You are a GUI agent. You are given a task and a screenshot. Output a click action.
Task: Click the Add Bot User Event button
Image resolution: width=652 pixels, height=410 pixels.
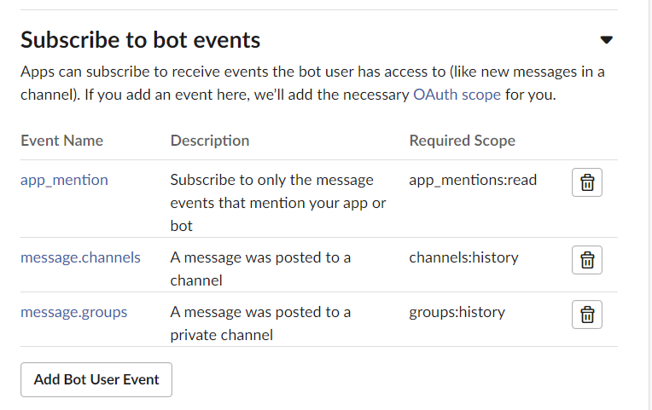96,379
